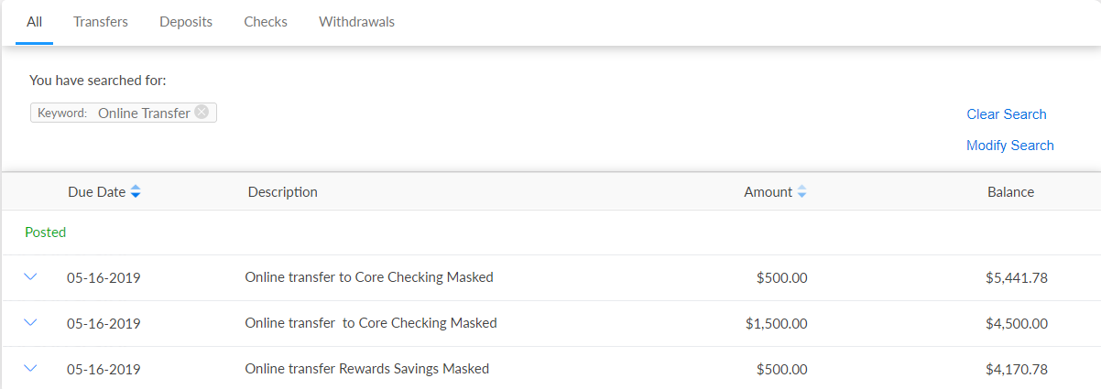
Task: Select the Deposits tab
Action: click(x=186, y=22)
